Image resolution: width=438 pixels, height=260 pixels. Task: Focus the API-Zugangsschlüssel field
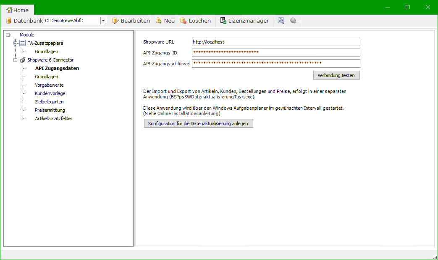275,63
